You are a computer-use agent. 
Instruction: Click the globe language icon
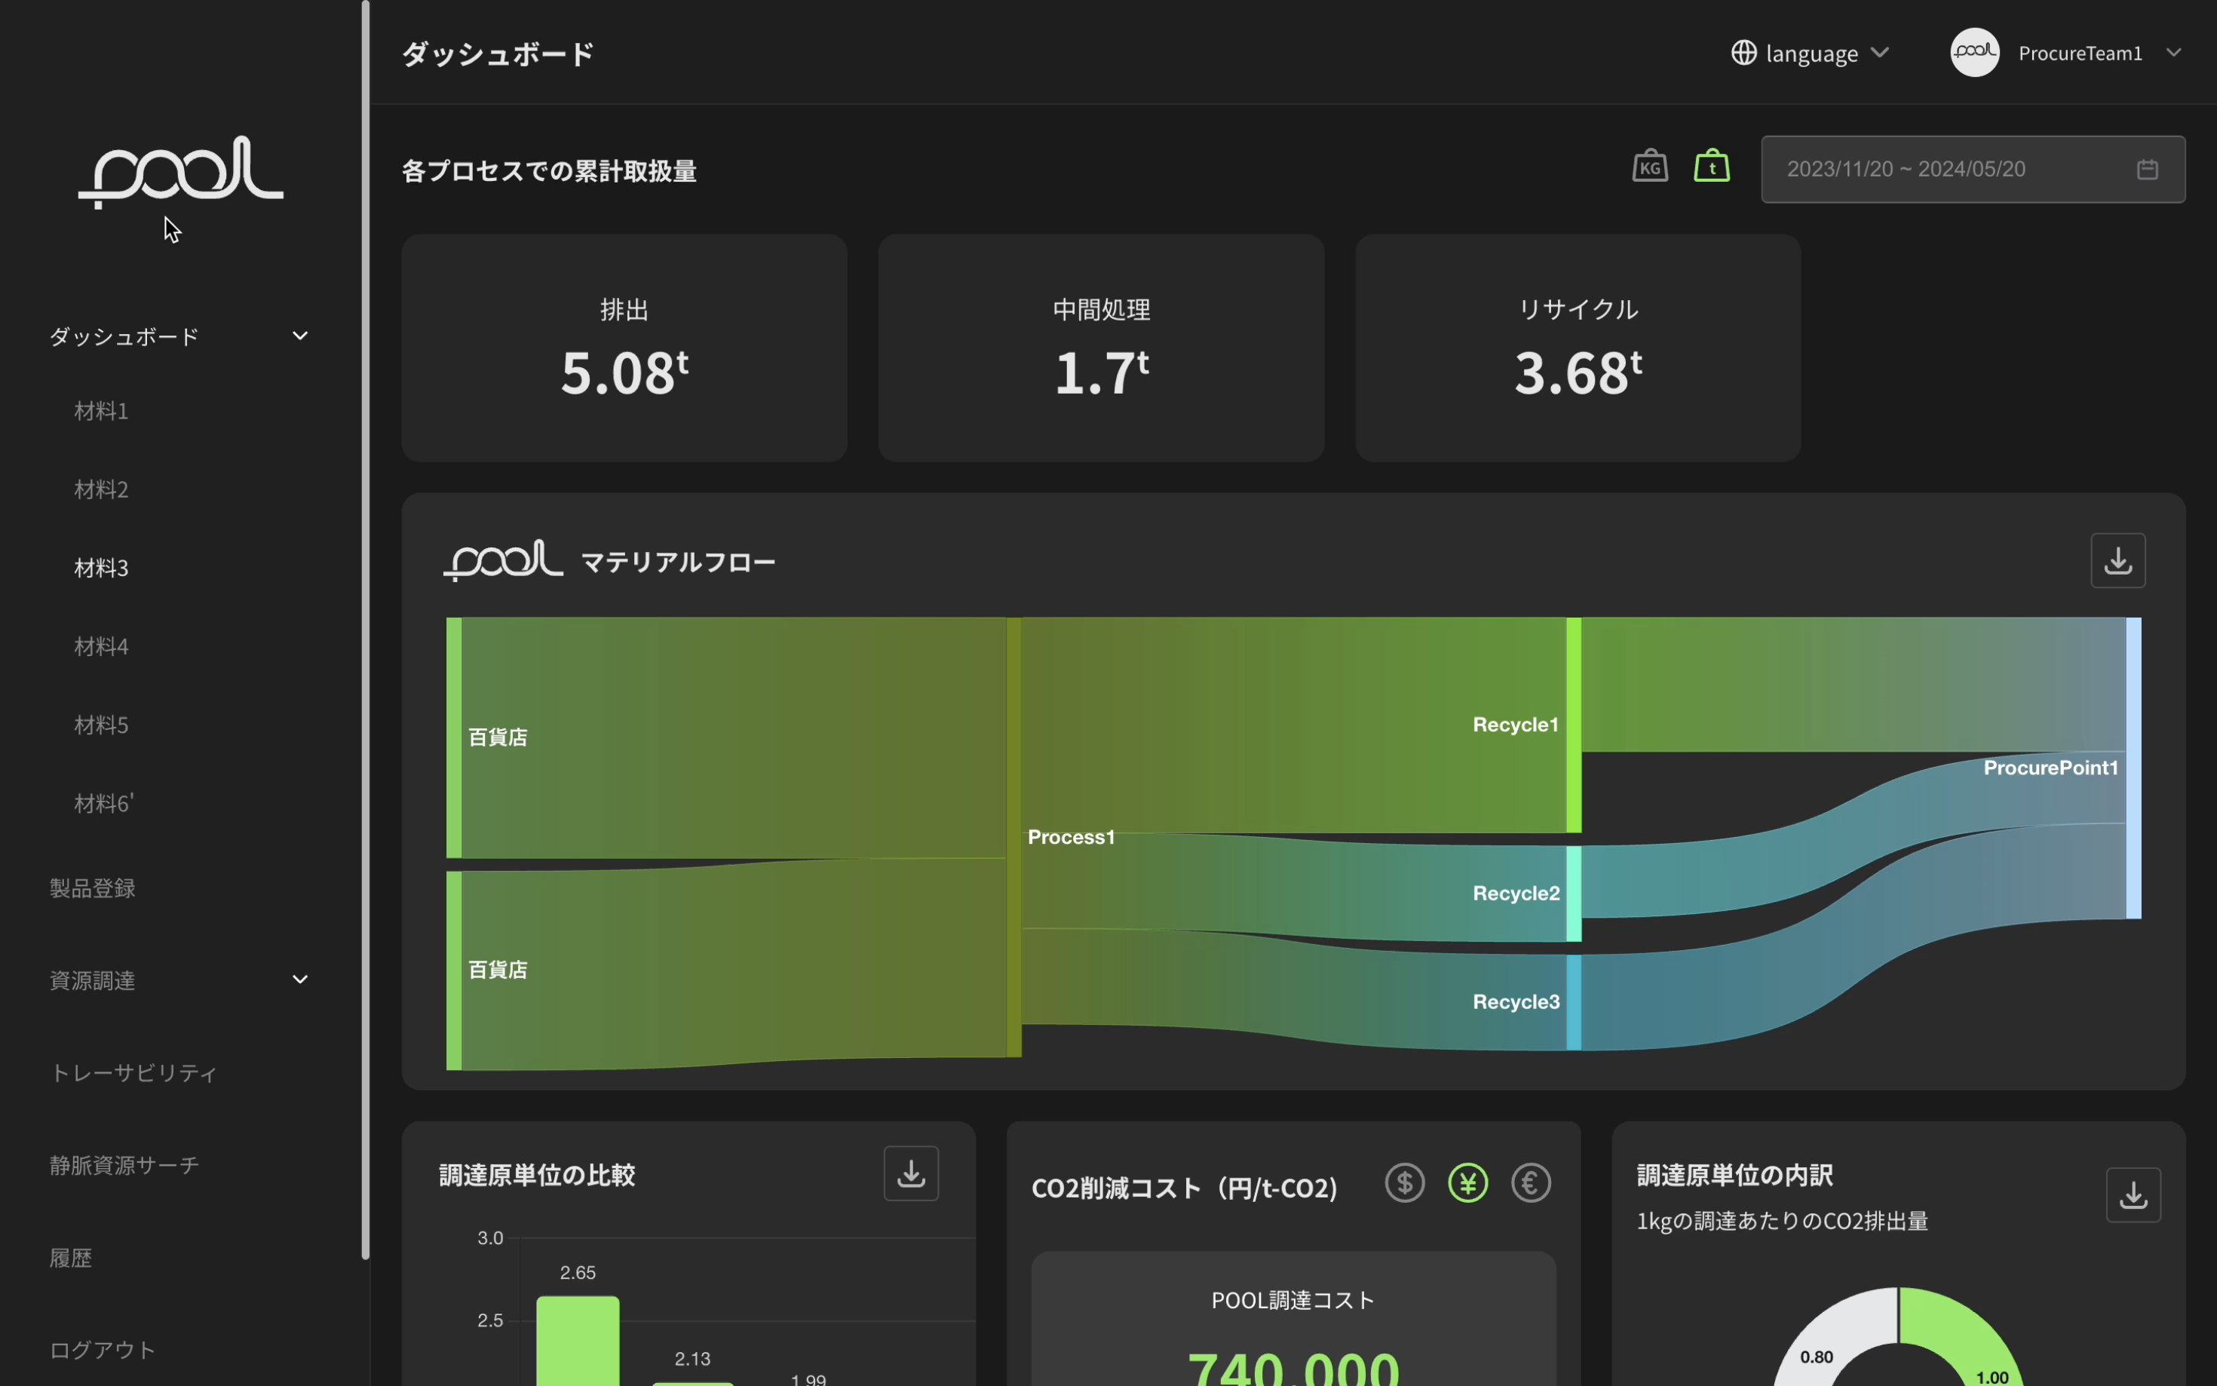(x=1743, y=54)
